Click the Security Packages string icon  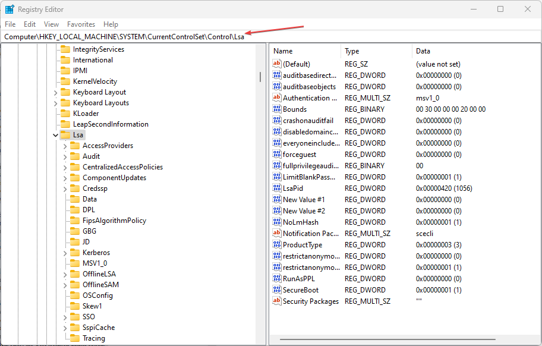tap(276, 301)
